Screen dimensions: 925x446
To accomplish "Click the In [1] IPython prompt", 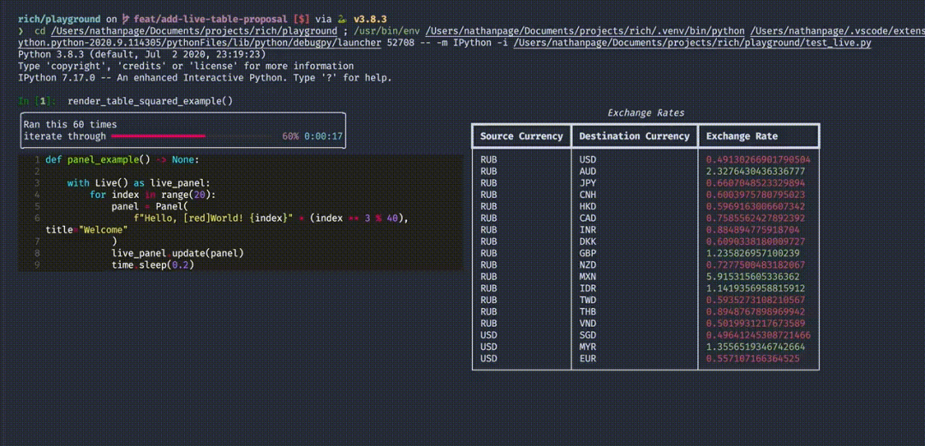I will (37, 101).
